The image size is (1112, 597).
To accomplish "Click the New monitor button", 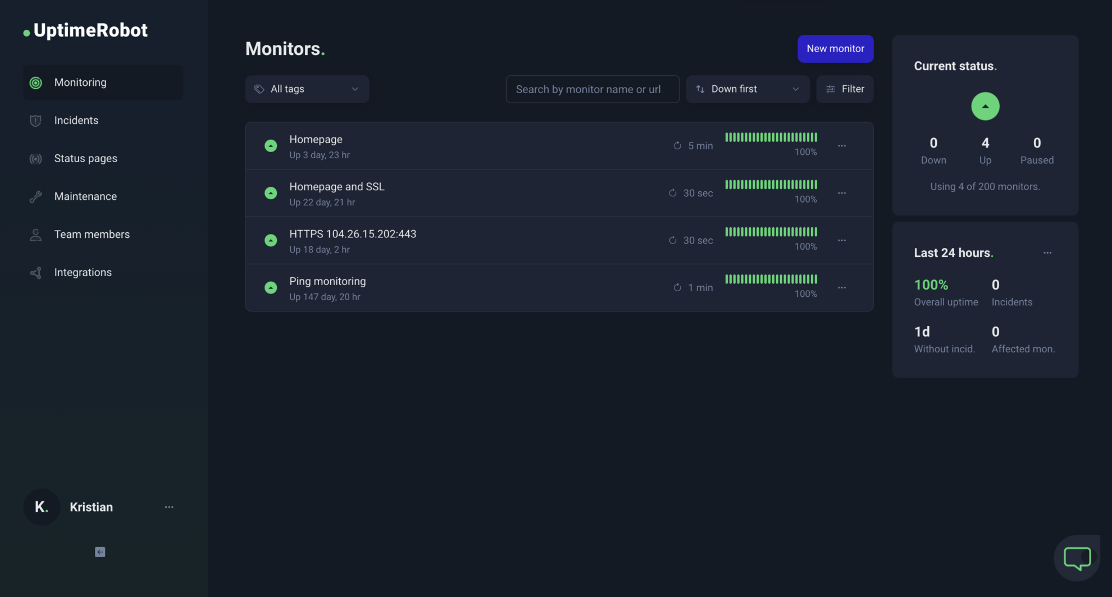I will click(835, 48).
